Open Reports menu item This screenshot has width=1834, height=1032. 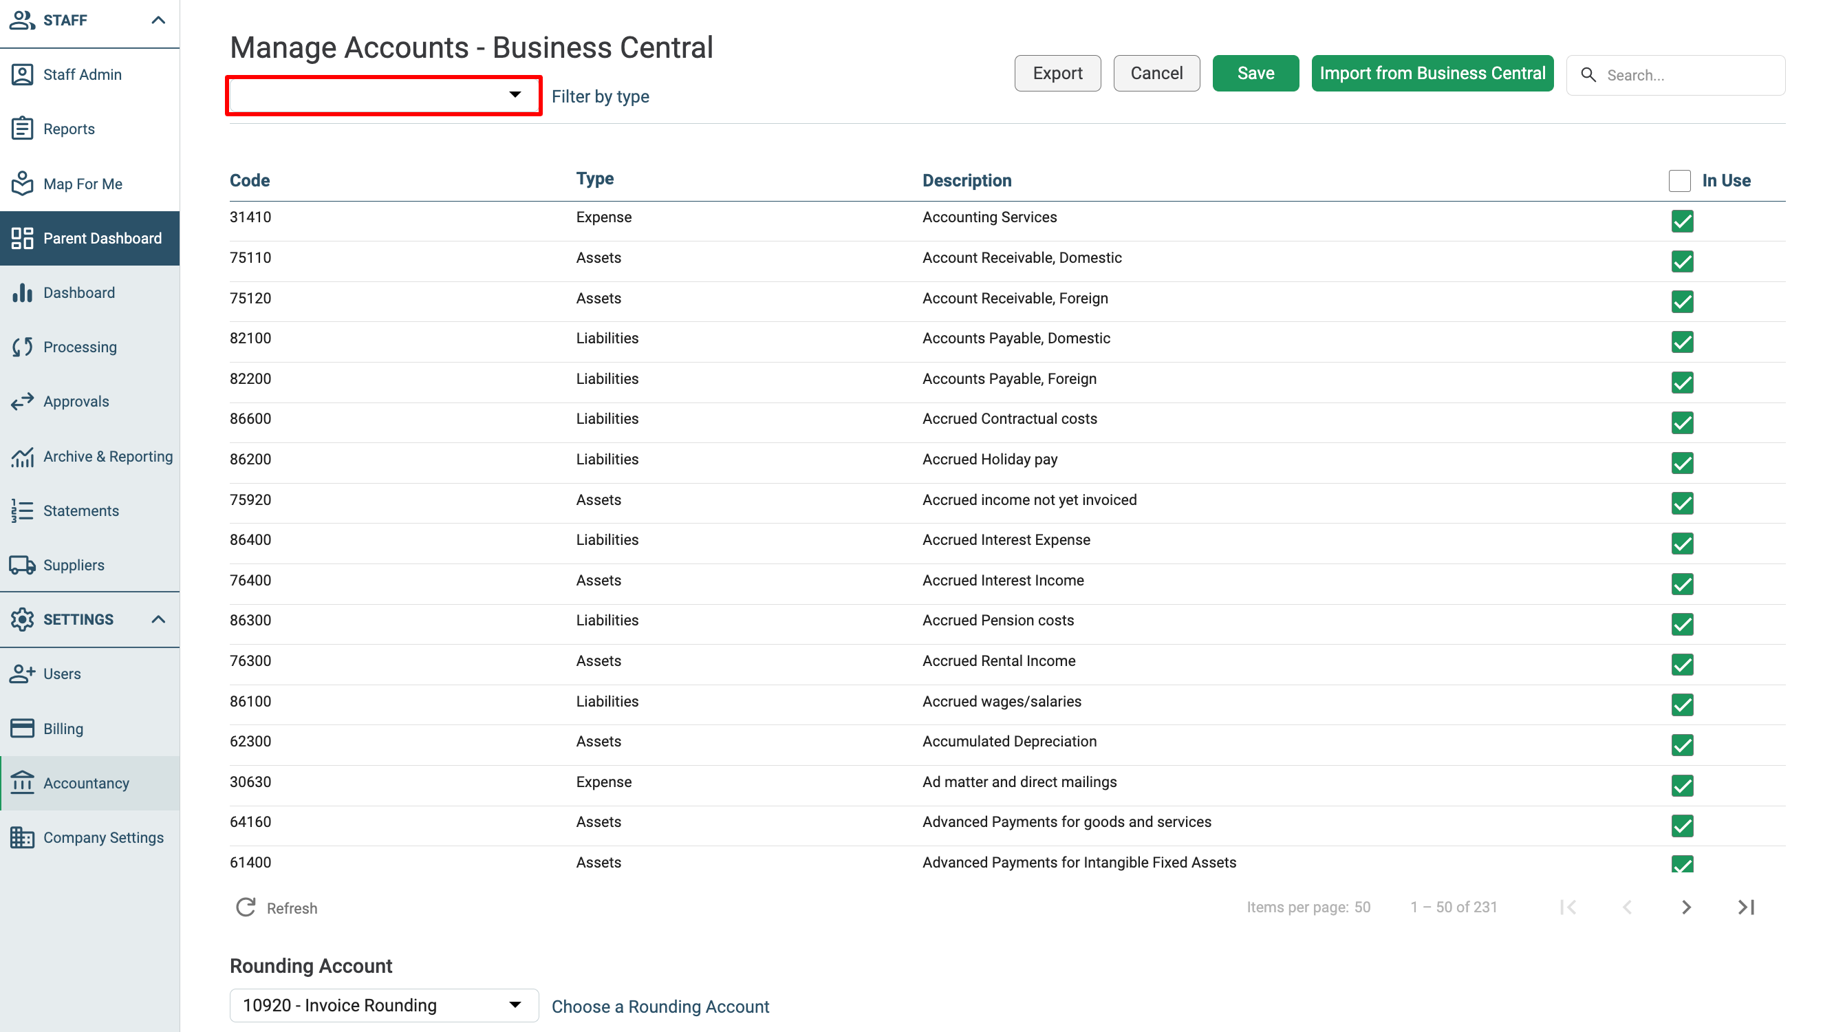point(89,129)
